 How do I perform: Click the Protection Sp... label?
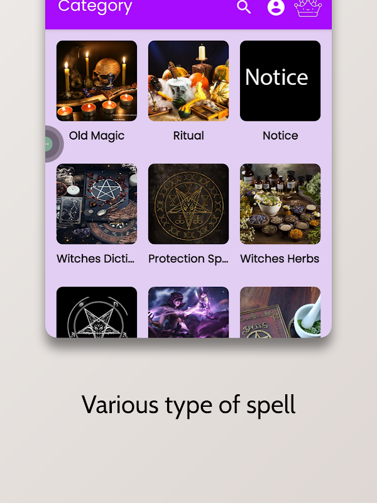point(188,258)
